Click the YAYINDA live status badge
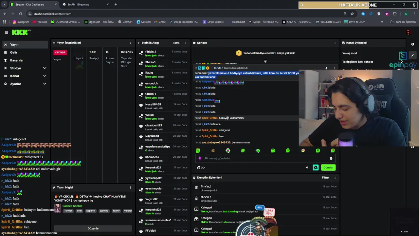This screenshot has width=419, height=236. coord(60,52)
